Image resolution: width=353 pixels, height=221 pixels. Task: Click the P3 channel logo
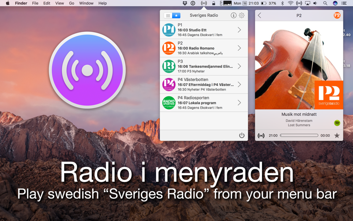coord(169,66)
